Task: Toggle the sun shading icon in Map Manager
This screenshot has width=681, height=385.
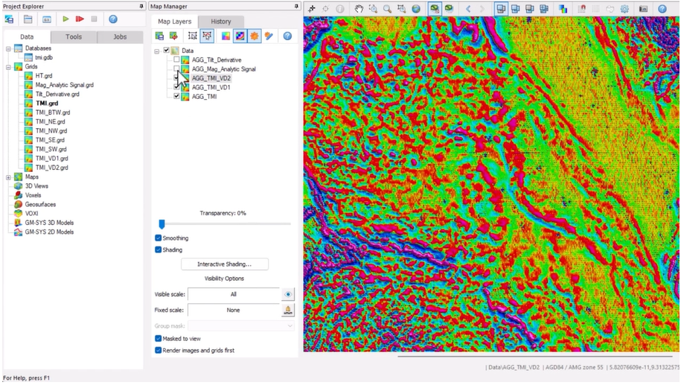Action: click(x=254, y=36)
